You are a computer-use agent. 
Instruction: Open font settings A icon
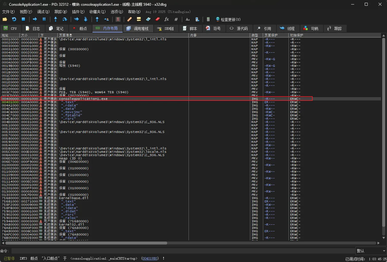(x=188, y=19)
